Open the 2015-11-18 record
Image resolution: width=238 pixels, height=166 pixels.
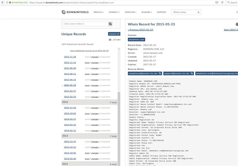70,57
